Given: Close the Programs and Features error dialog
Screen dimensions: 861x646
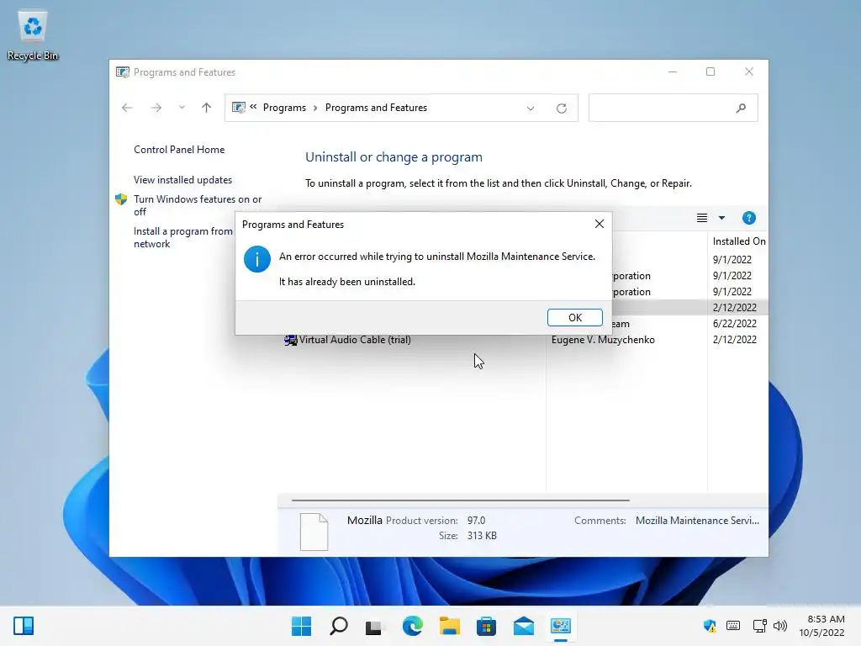Looking at the screenshot, I should [x=599, y=224].
